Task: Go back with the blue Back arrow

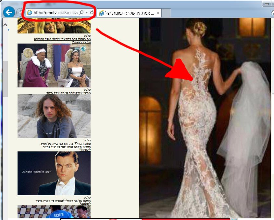Action: click(x=9, y=12)
